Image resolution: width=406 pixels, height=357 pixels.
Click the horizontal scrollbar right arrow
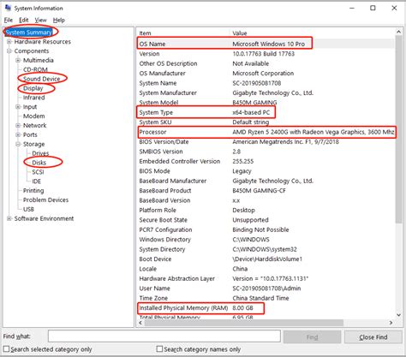[x=391, y=323]
